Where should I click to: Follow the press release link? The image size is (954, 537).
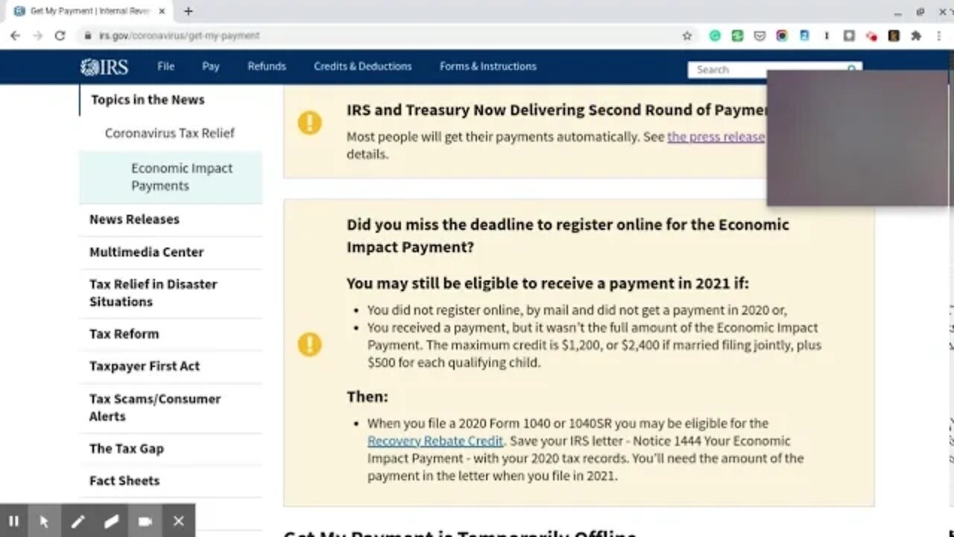(x=715, y=137)
